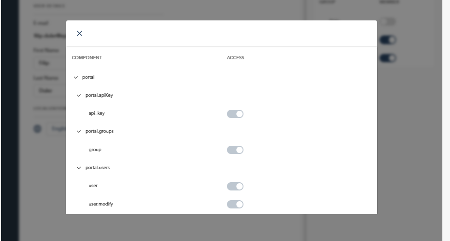Collapse the top-level portal node chevron
The image size is (450, 241).
tap(76, 77)
